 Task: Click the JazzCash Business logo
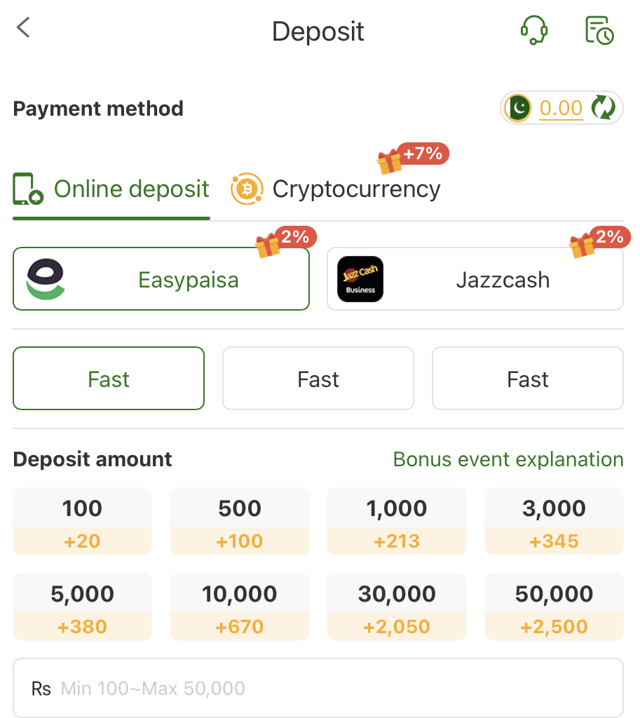360,279
